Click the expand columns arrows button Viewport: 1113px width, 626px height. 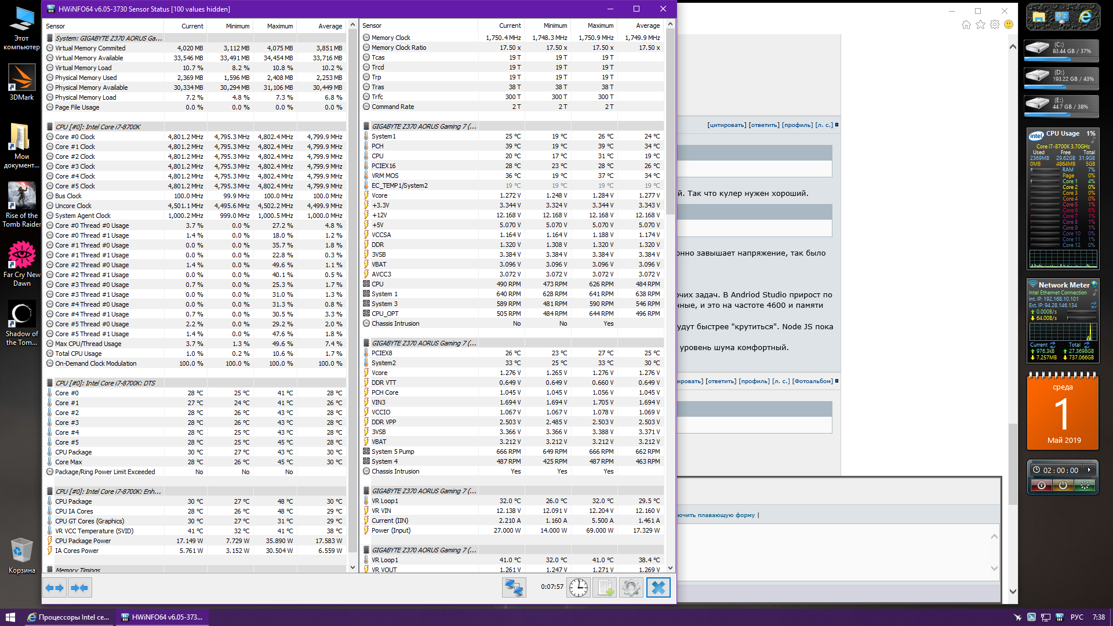click(54, 588)
